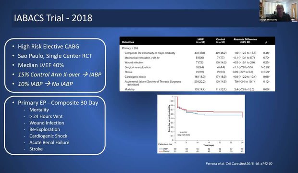Click the Joseph Thomas MD name label
Image resolution: width=298 pixels, height=173 pixels.
pos(269,20)
